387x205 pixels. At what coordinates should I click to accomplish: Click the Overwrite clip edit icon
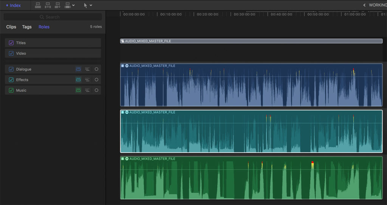[x=67, y=5]
